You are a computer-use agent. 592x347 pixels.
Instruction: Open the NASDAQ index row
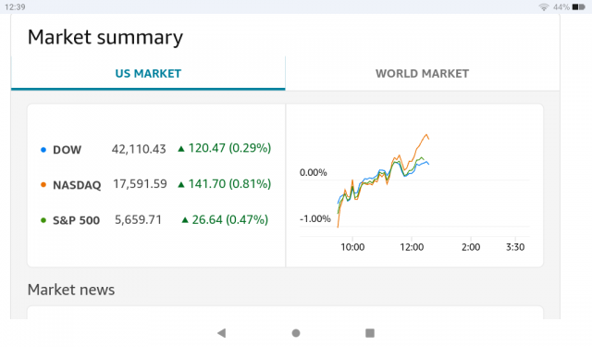[155, 184]
